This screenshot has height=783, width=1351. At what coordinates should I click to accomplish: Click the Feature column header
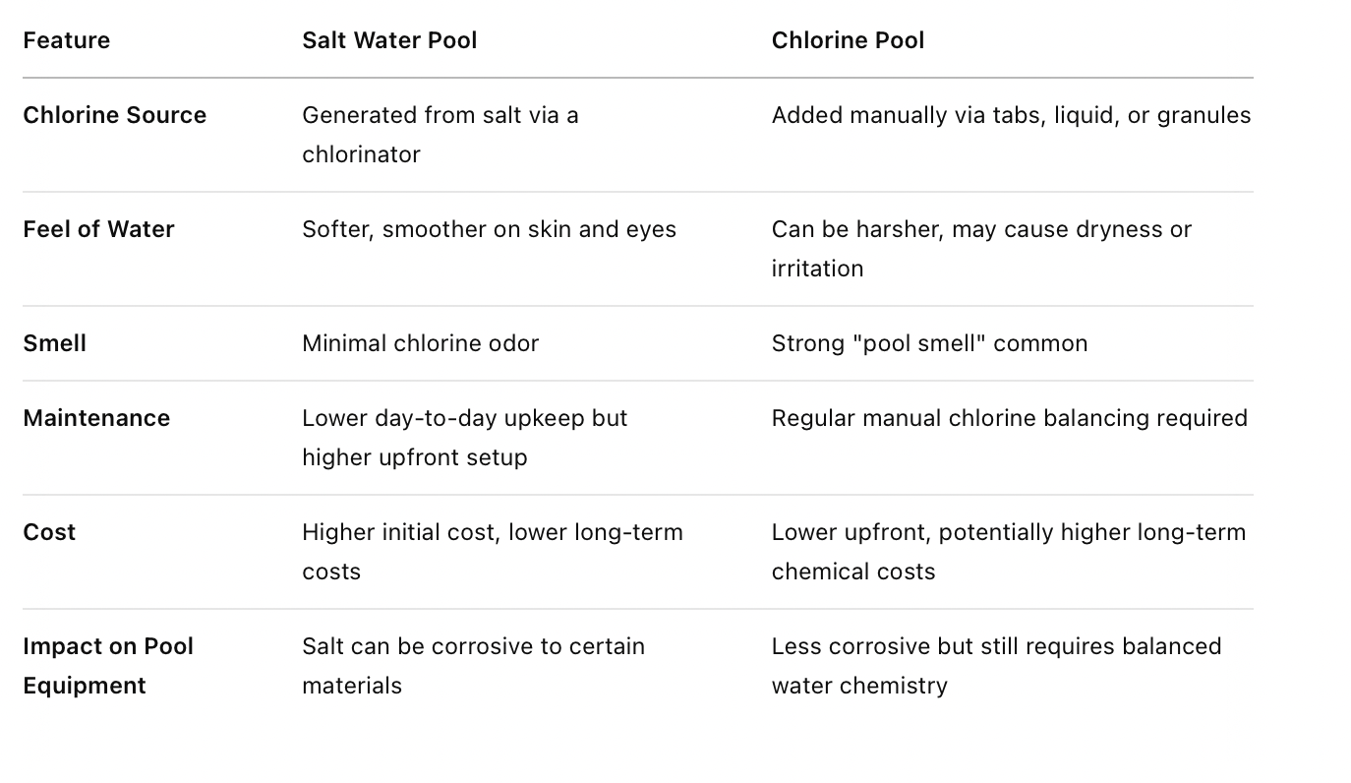(x=66, y=40)
